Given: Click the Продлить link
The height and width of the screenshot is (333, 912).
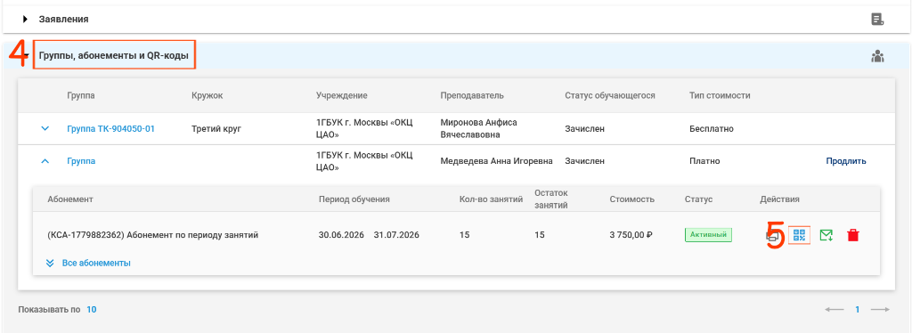Looking at the screenshot, I should pos(846,161).
